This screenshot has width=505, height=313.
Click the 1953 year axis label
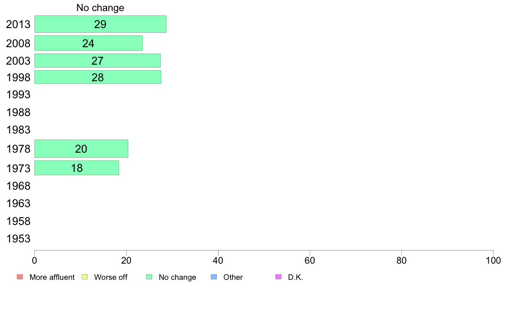tap(18, 239)
